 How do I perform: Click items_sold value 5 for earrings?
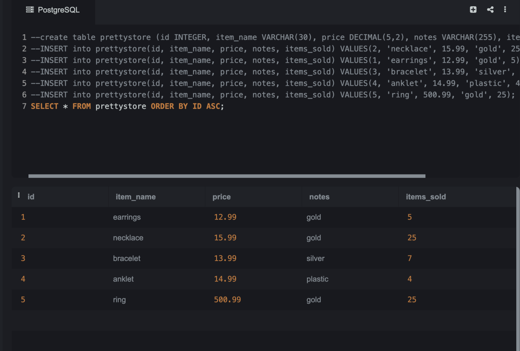[x=409, y=217]
